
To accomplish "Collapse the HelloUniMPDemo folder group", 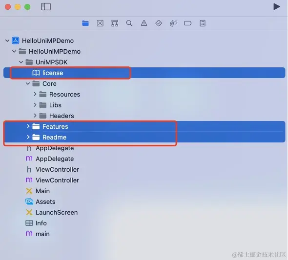I will pyautogui.click(x=14, y=51).
